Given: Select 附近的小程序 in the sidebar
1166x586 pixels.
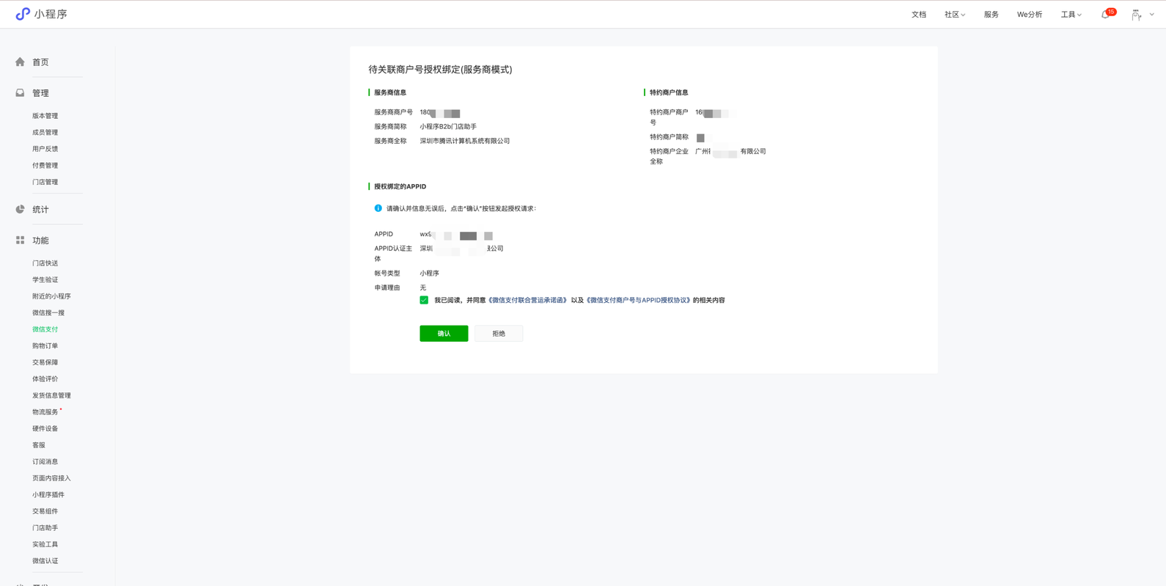Looking at the screenshot, I should [51, 296].
